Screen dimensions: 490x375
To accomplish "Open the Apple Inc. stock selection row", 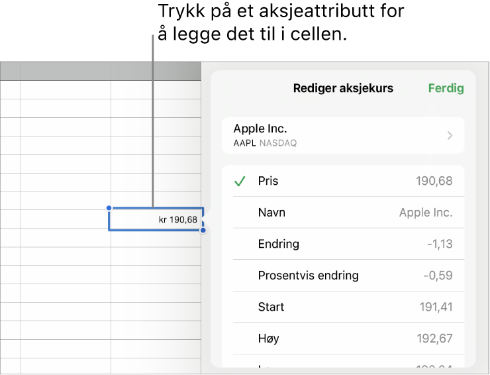I will coord(343,135).
